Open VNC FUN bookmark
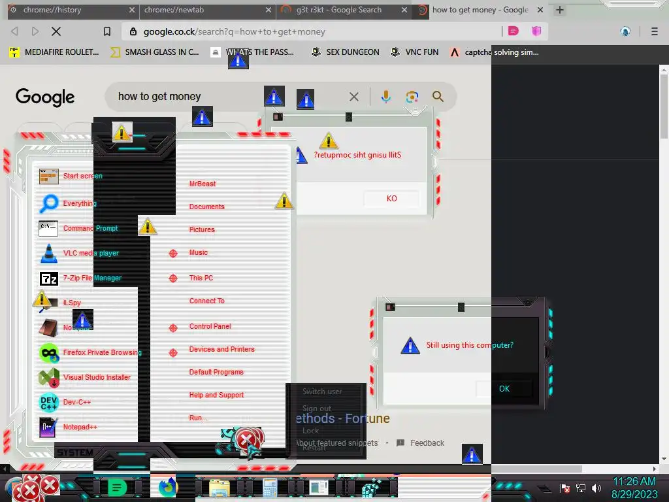 point(415,52)
